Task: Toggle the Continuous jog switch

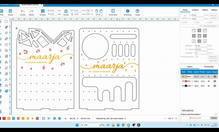Action: pyautogui.click(x=196, y=57)
